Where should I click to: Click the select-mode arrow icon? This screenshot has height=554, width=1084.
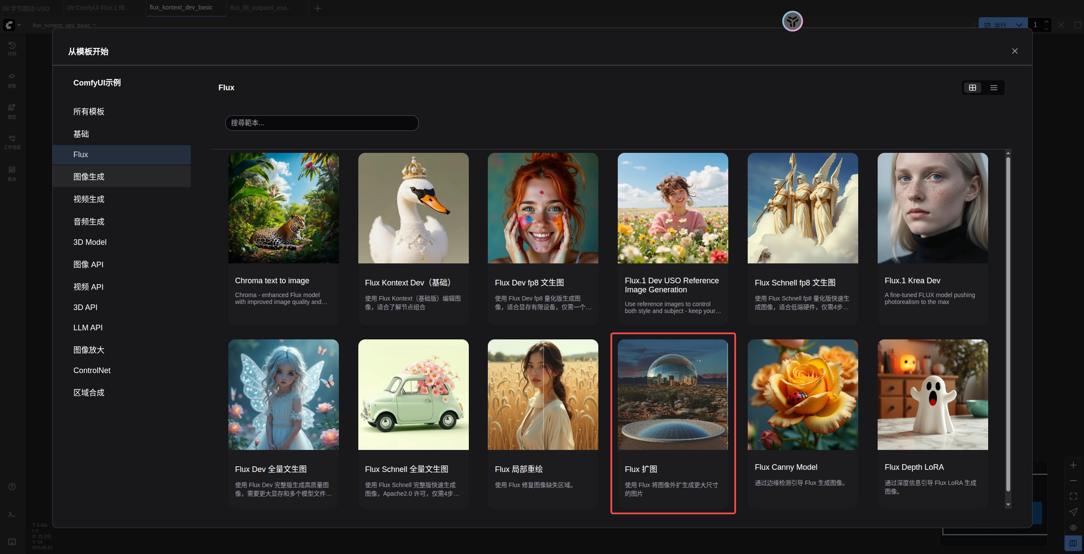tap(1073, 512)
